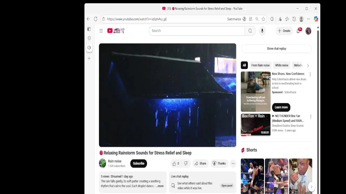Open the Rain noise channel avatar
Image resolution: width=346 pixels, height=194 pixels.
tap(102, 163)
